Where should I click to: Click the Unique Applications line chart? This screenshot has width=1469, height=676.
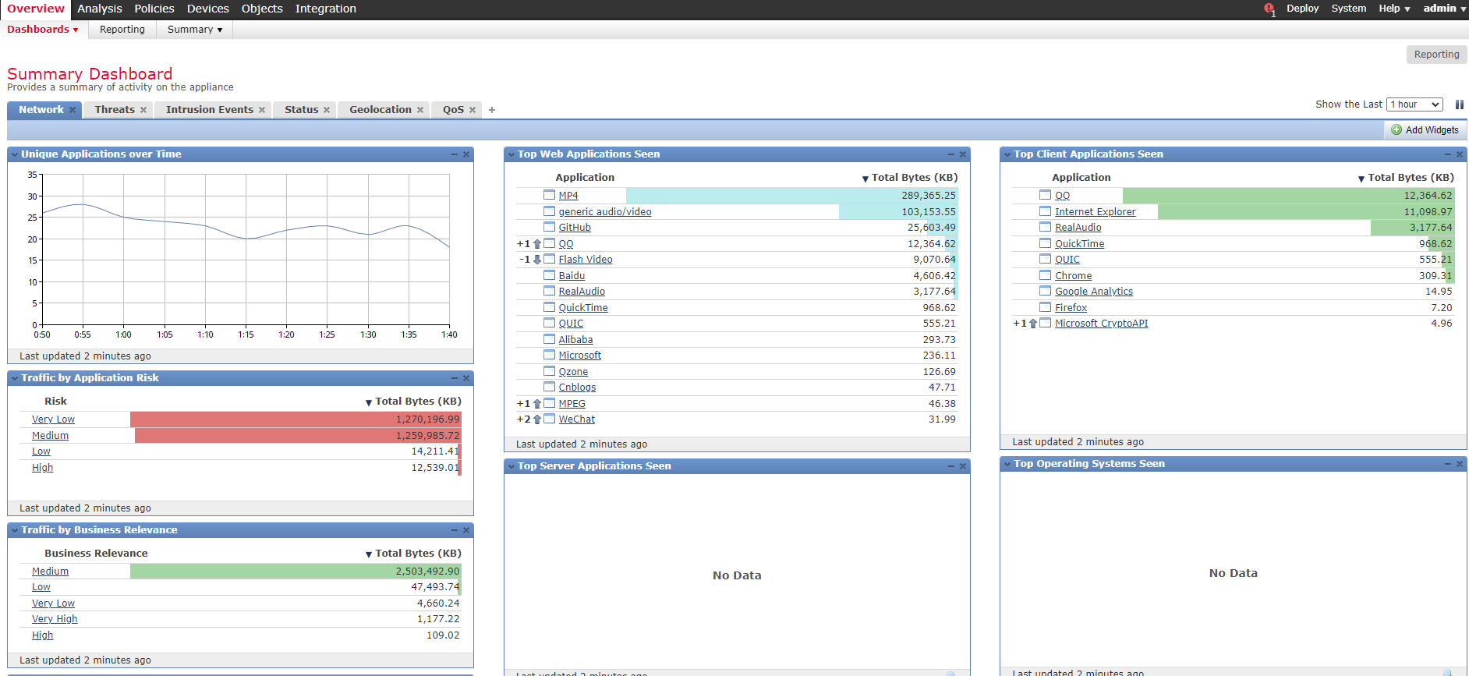pyautogui.click(x=246, y=249)
